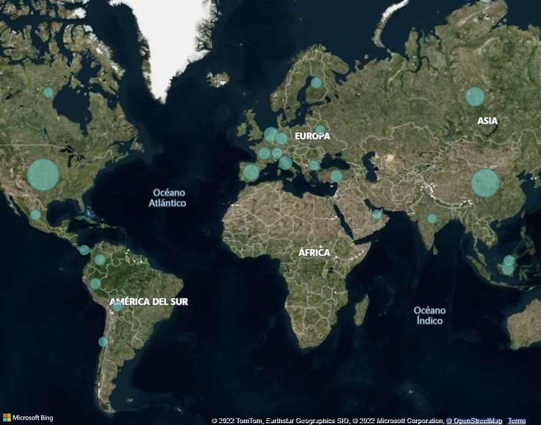Click the bubble over Spain
541x425 pixels.
coord(251,172)
